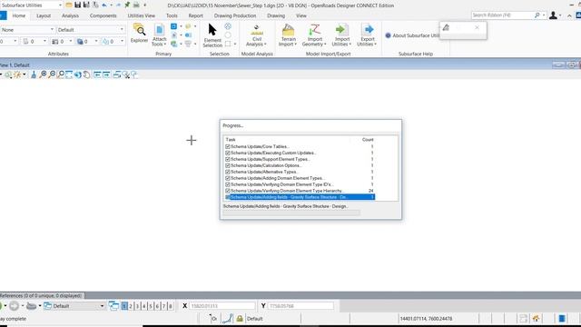Click the Search Ribbon input field
Screen dimensions: 581x327
coord(502,15)
